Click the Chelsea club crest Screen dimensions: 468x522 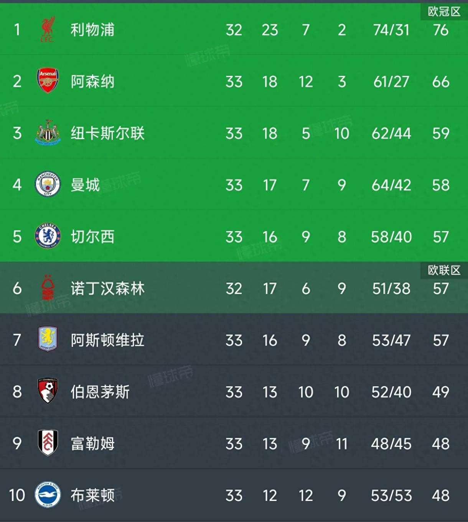tap(48, 236)
